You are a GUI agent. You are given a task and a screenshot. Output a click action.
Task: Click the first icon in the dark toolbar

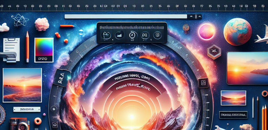point(106,35)
